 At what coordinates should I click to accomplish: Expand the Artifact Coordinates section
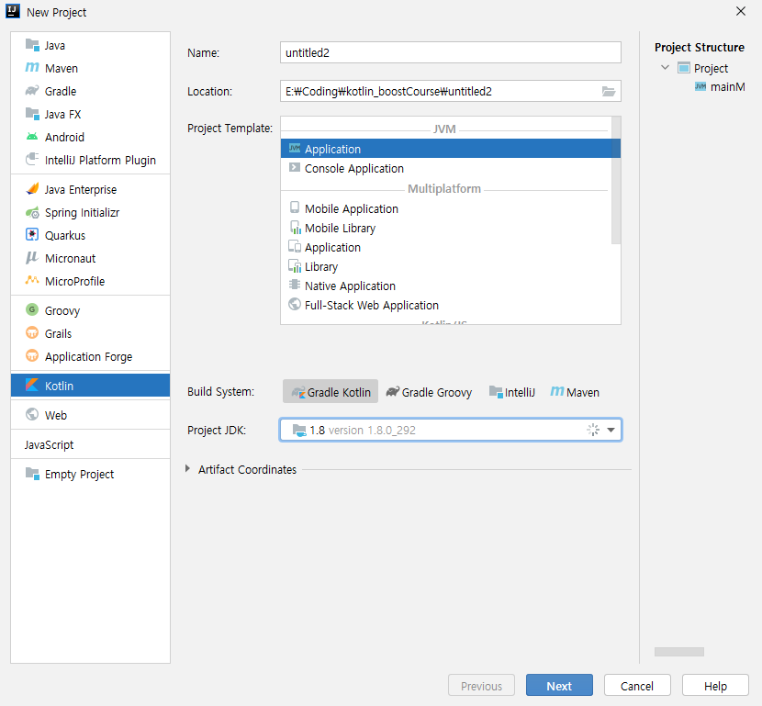tap(187, 469)
